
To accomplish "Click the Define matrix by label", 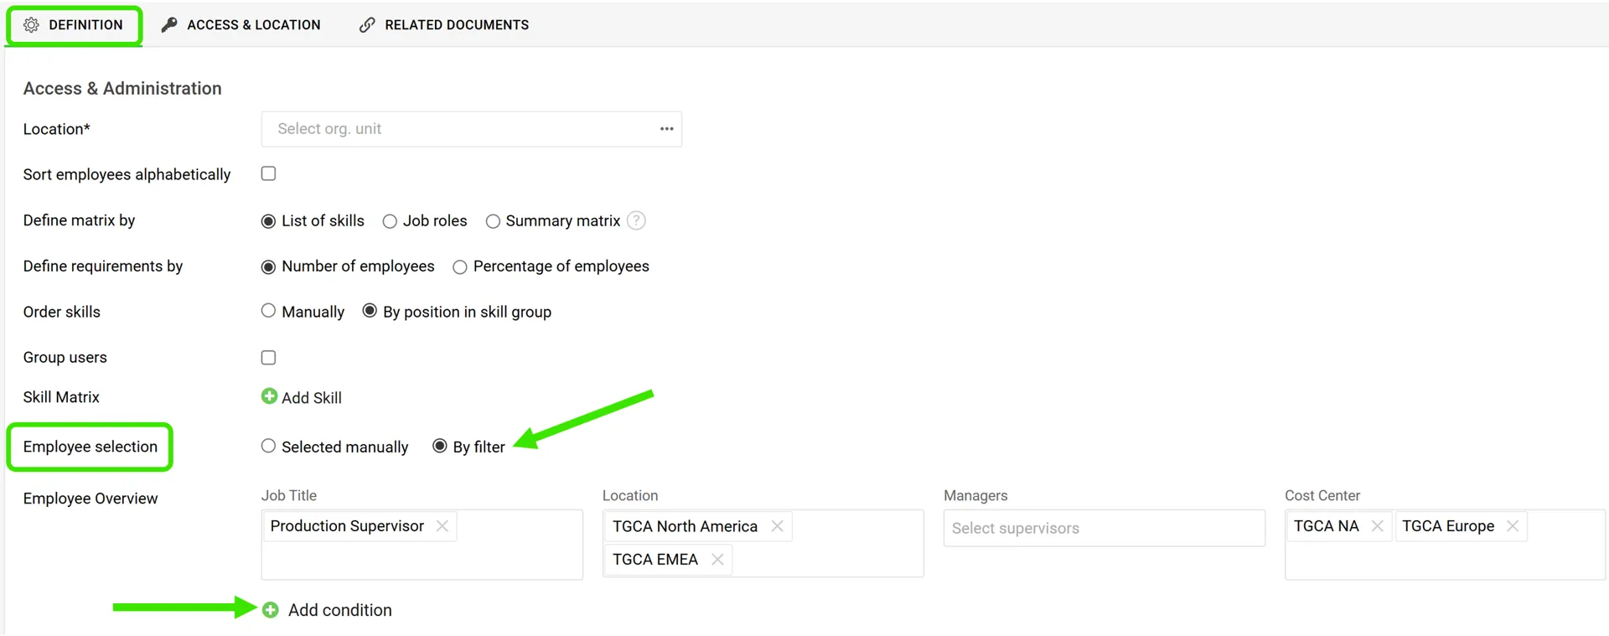I will (x=79, y=220).
